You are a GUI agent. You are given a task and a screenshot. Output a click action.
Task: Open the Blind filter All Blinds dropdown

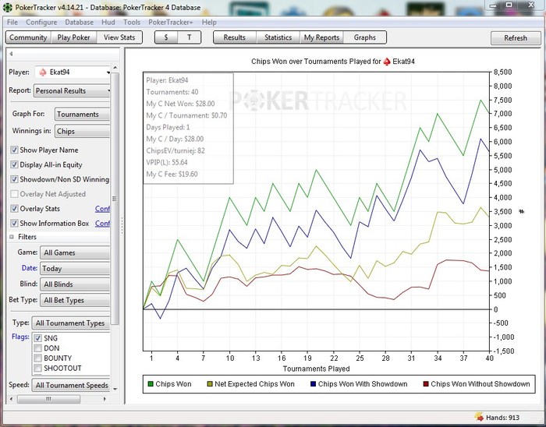(x=75, y=284)
